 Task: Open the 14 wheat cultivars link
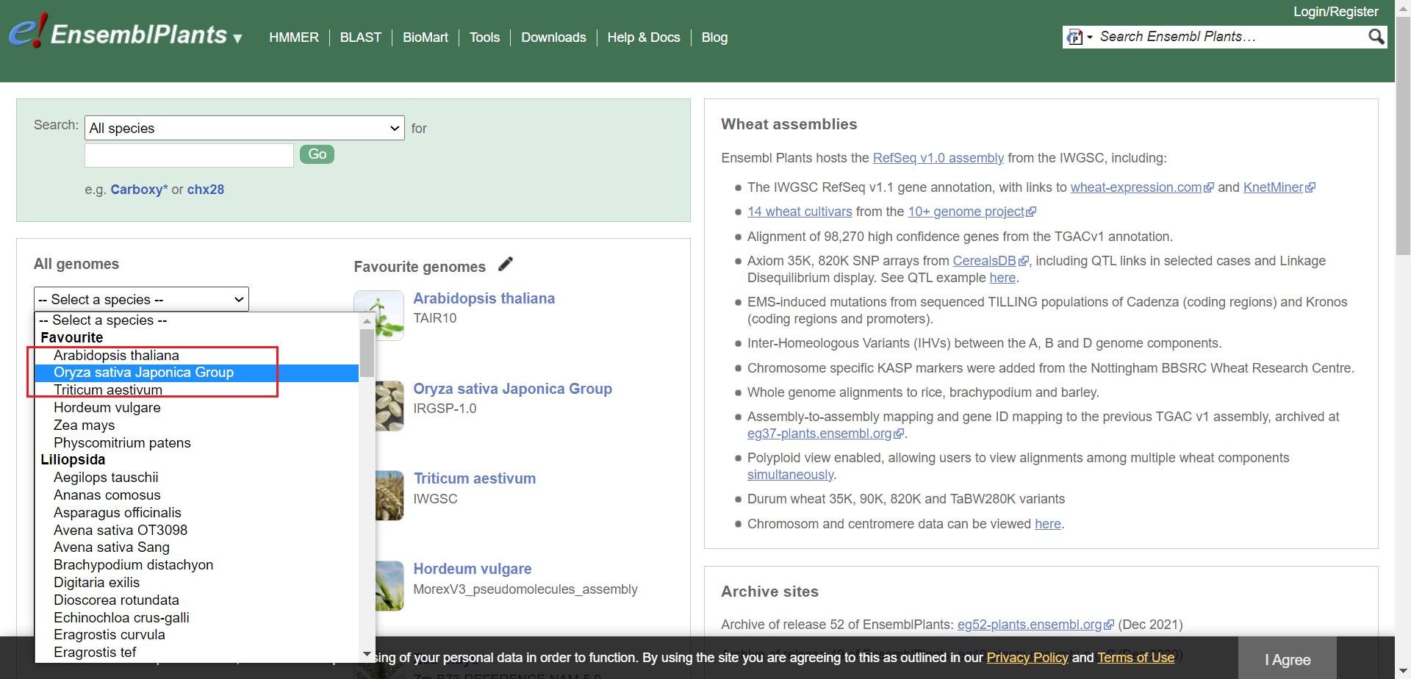tap(800, 212)
